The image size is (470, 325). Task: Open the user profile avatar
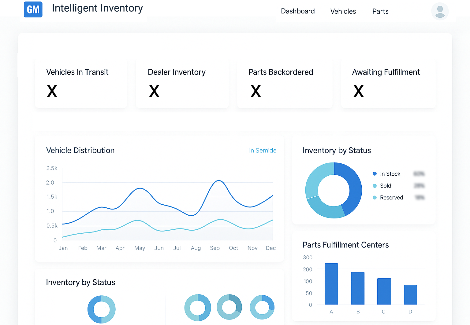point(440,11)
